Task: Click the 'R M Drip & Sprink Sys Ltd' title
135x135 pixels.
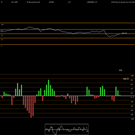Action: point(122,2)
